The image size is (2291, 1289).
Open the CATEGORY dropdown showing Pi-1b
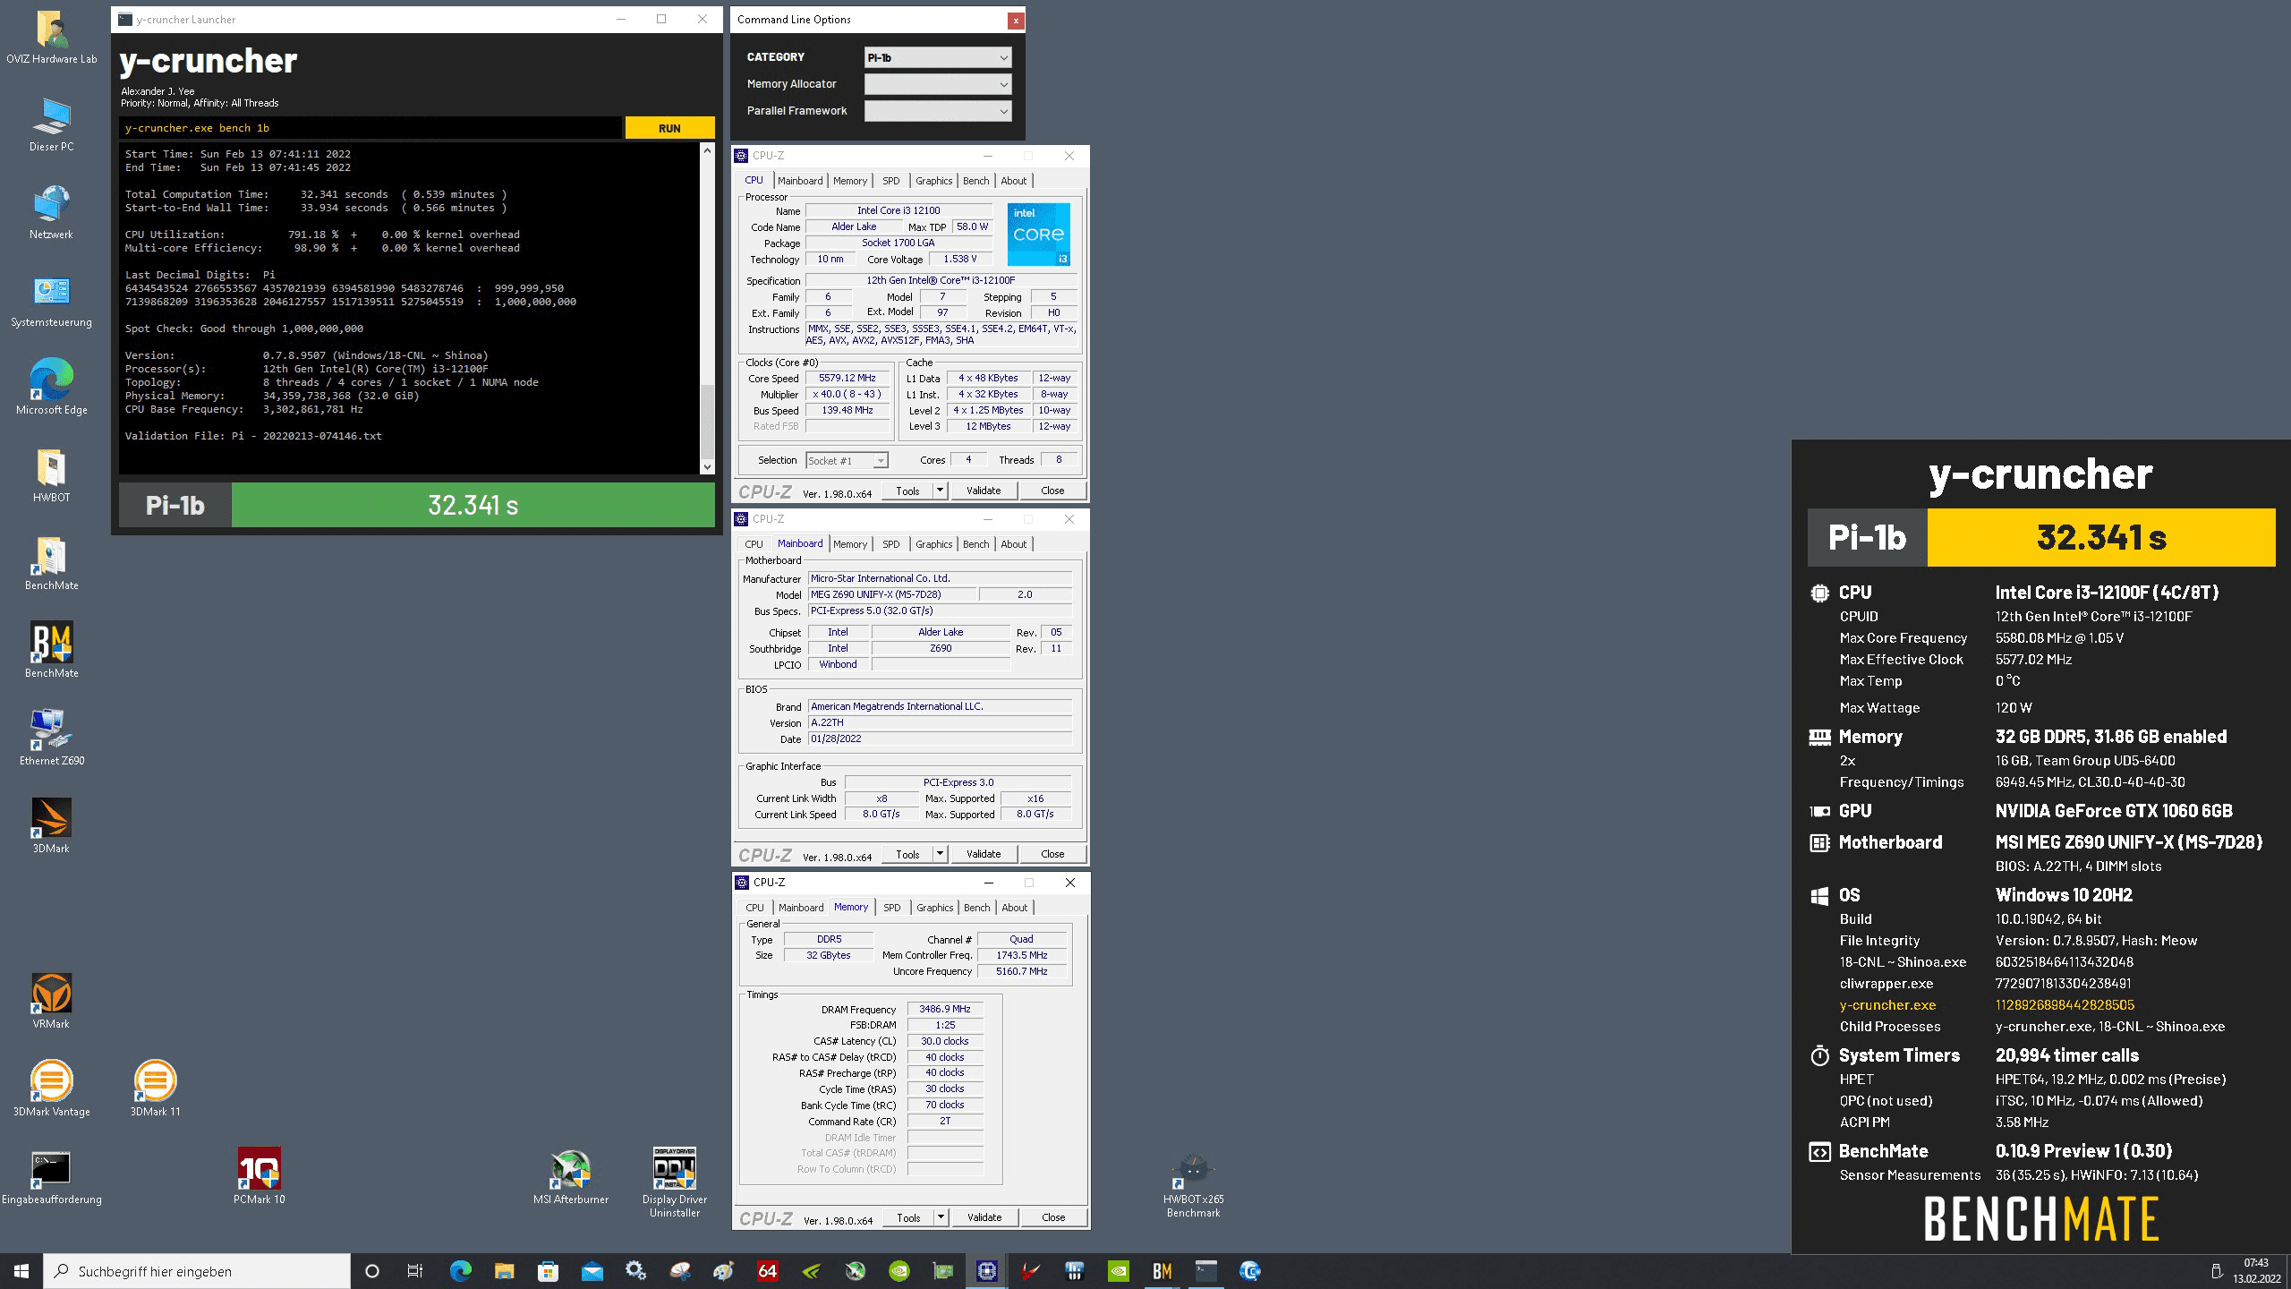(x=938, y=57)
